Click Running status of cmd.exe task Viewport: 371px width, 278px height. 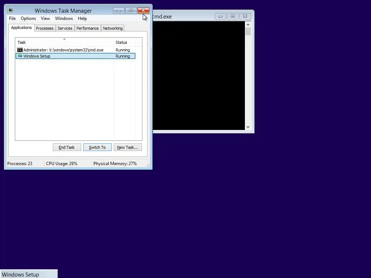(122, 50)
